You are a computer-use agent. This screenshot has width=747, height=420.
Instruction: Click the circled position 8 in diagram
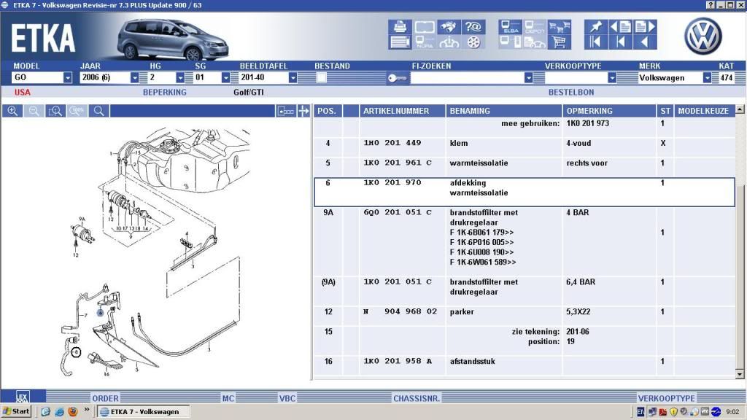(x=76, y=352)
